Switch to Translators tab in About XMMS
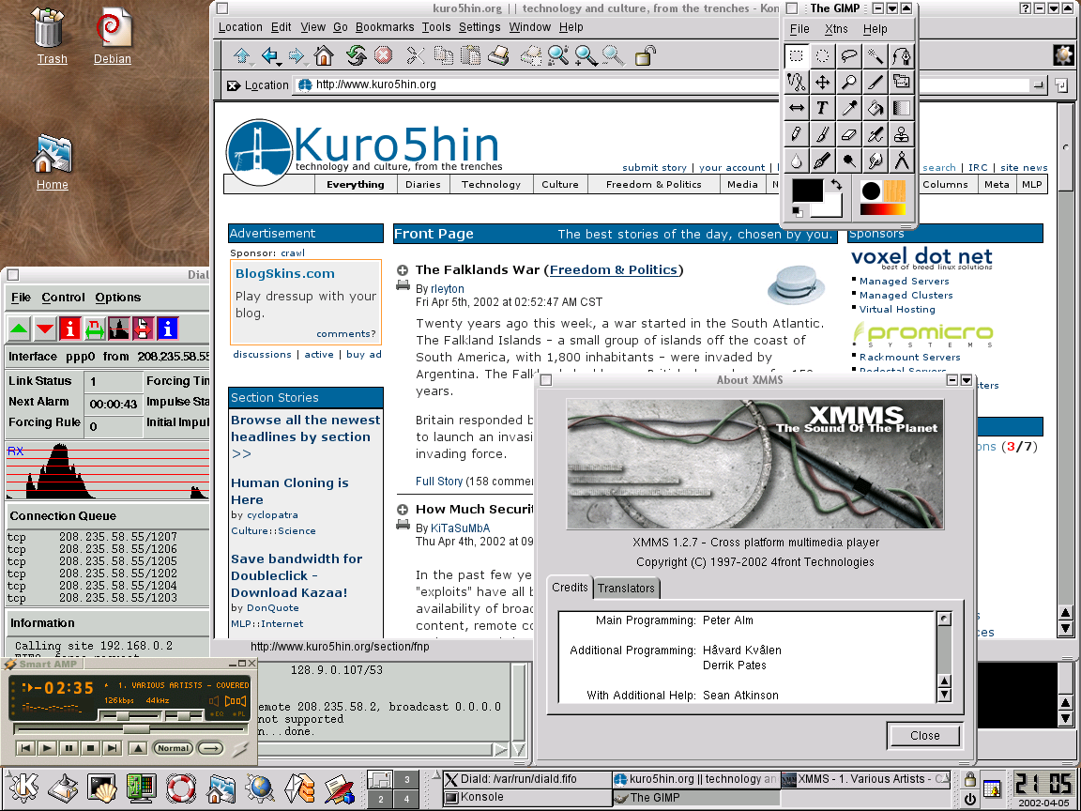Viewport: 1081px width, 811px height. 625,589
